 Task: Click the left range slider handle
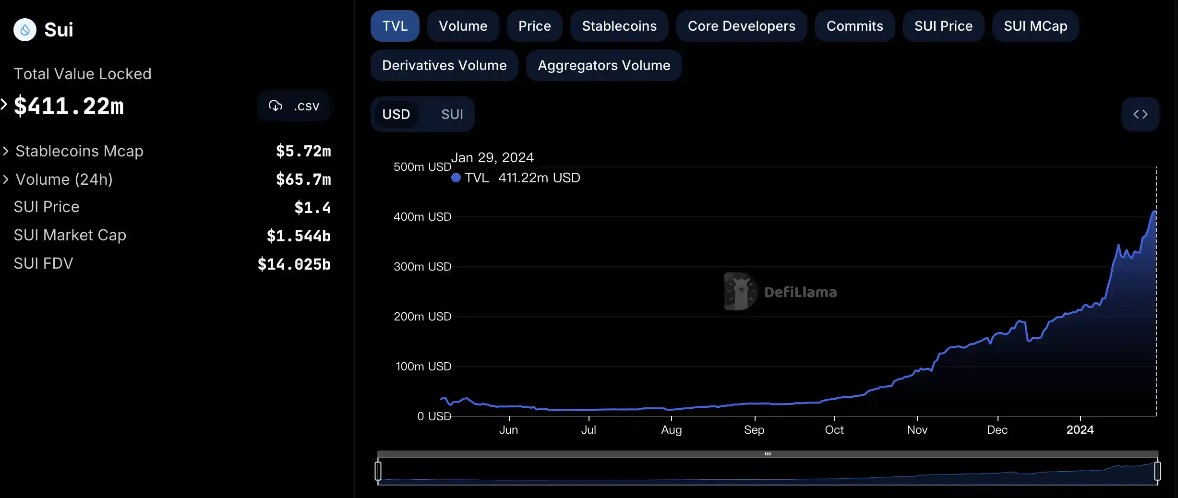point(378,471)
